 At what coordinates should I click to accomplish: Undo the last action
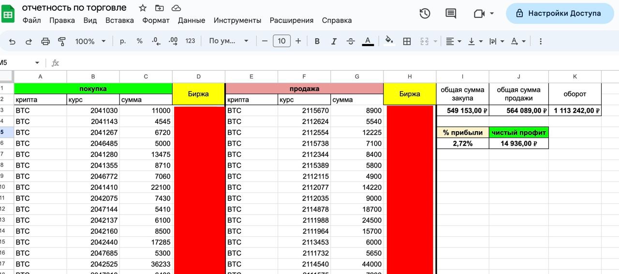[x=12, y=41]
